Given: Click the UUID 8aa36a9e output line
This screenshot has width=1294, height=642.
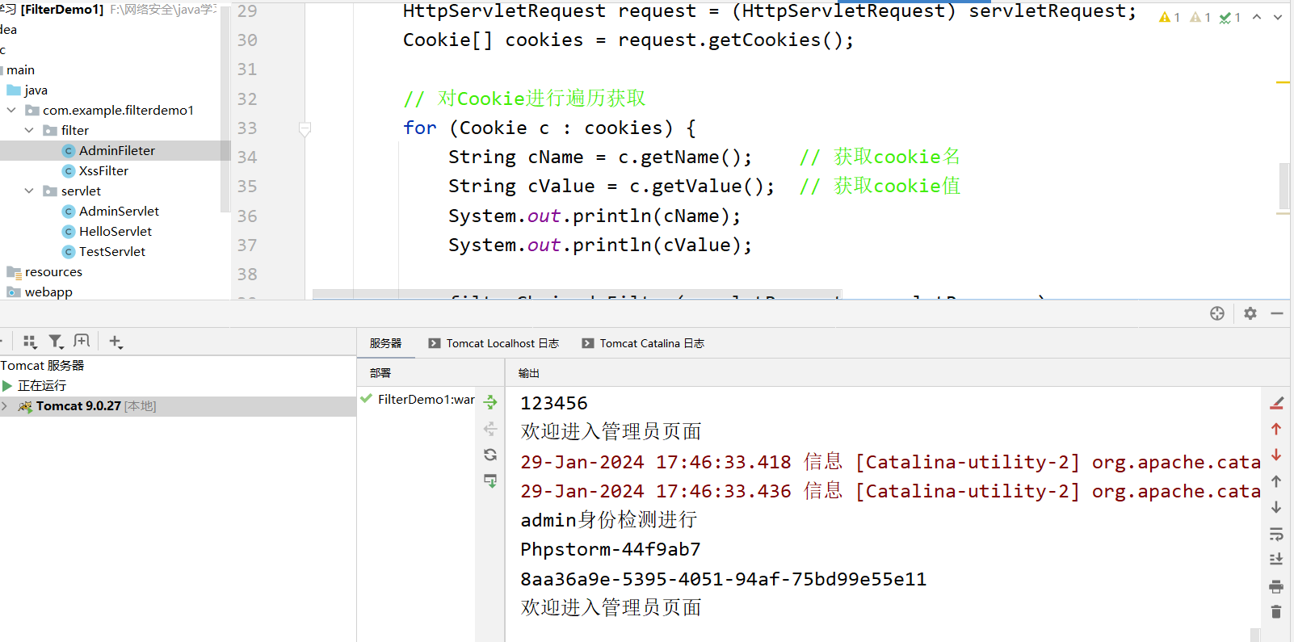Looking at the screenshot, I should (x=724, y=579).
